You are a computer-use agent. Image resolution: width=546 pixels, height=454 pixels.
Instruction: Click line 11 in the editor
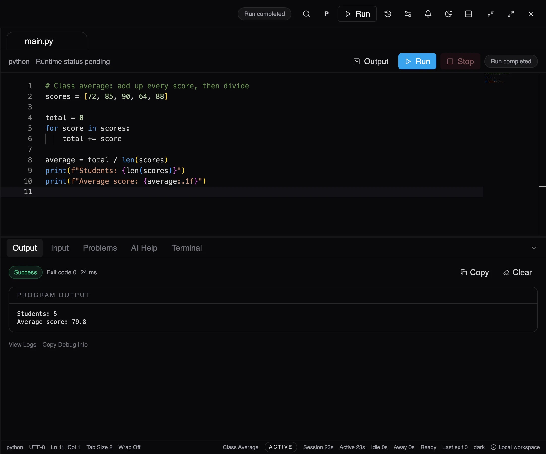[242, 192]
